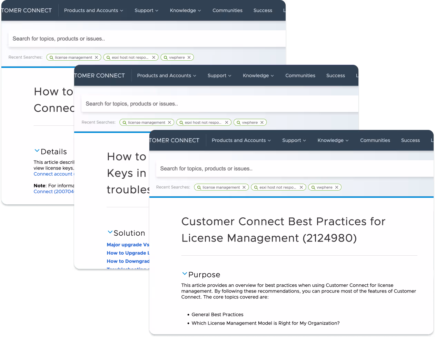Screen dimensions: 435x337
Task: Click search icon of 'vwphere' chip, middle window
Action: point(239,123)
